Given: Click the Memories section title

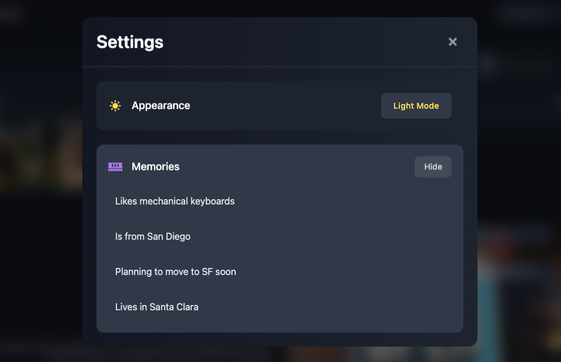Looking at the screenshot, I should point(155,167).
